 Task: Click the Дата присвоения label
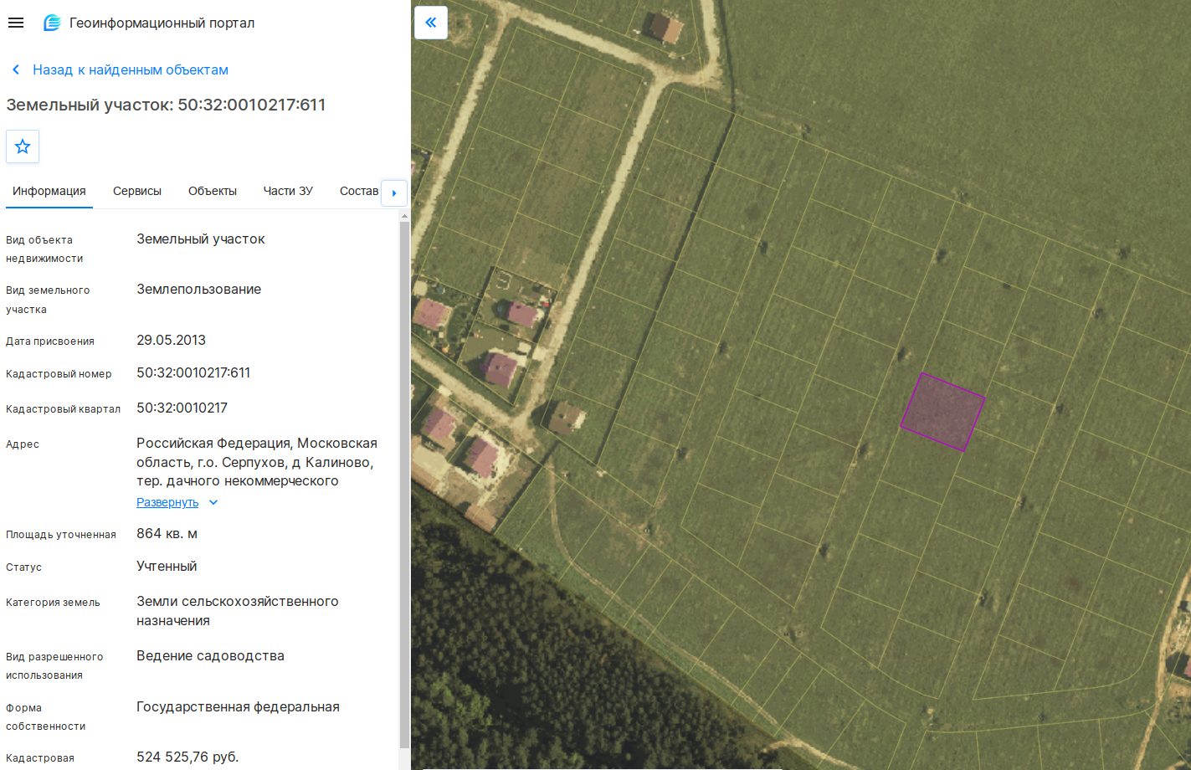point(50,341)
